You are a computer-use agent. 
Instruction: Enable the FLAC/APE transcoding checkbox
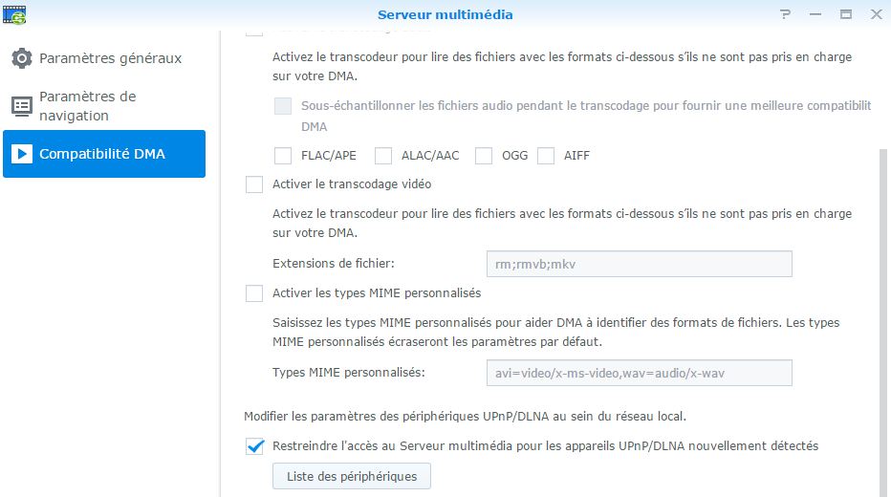tap(283, 156)
